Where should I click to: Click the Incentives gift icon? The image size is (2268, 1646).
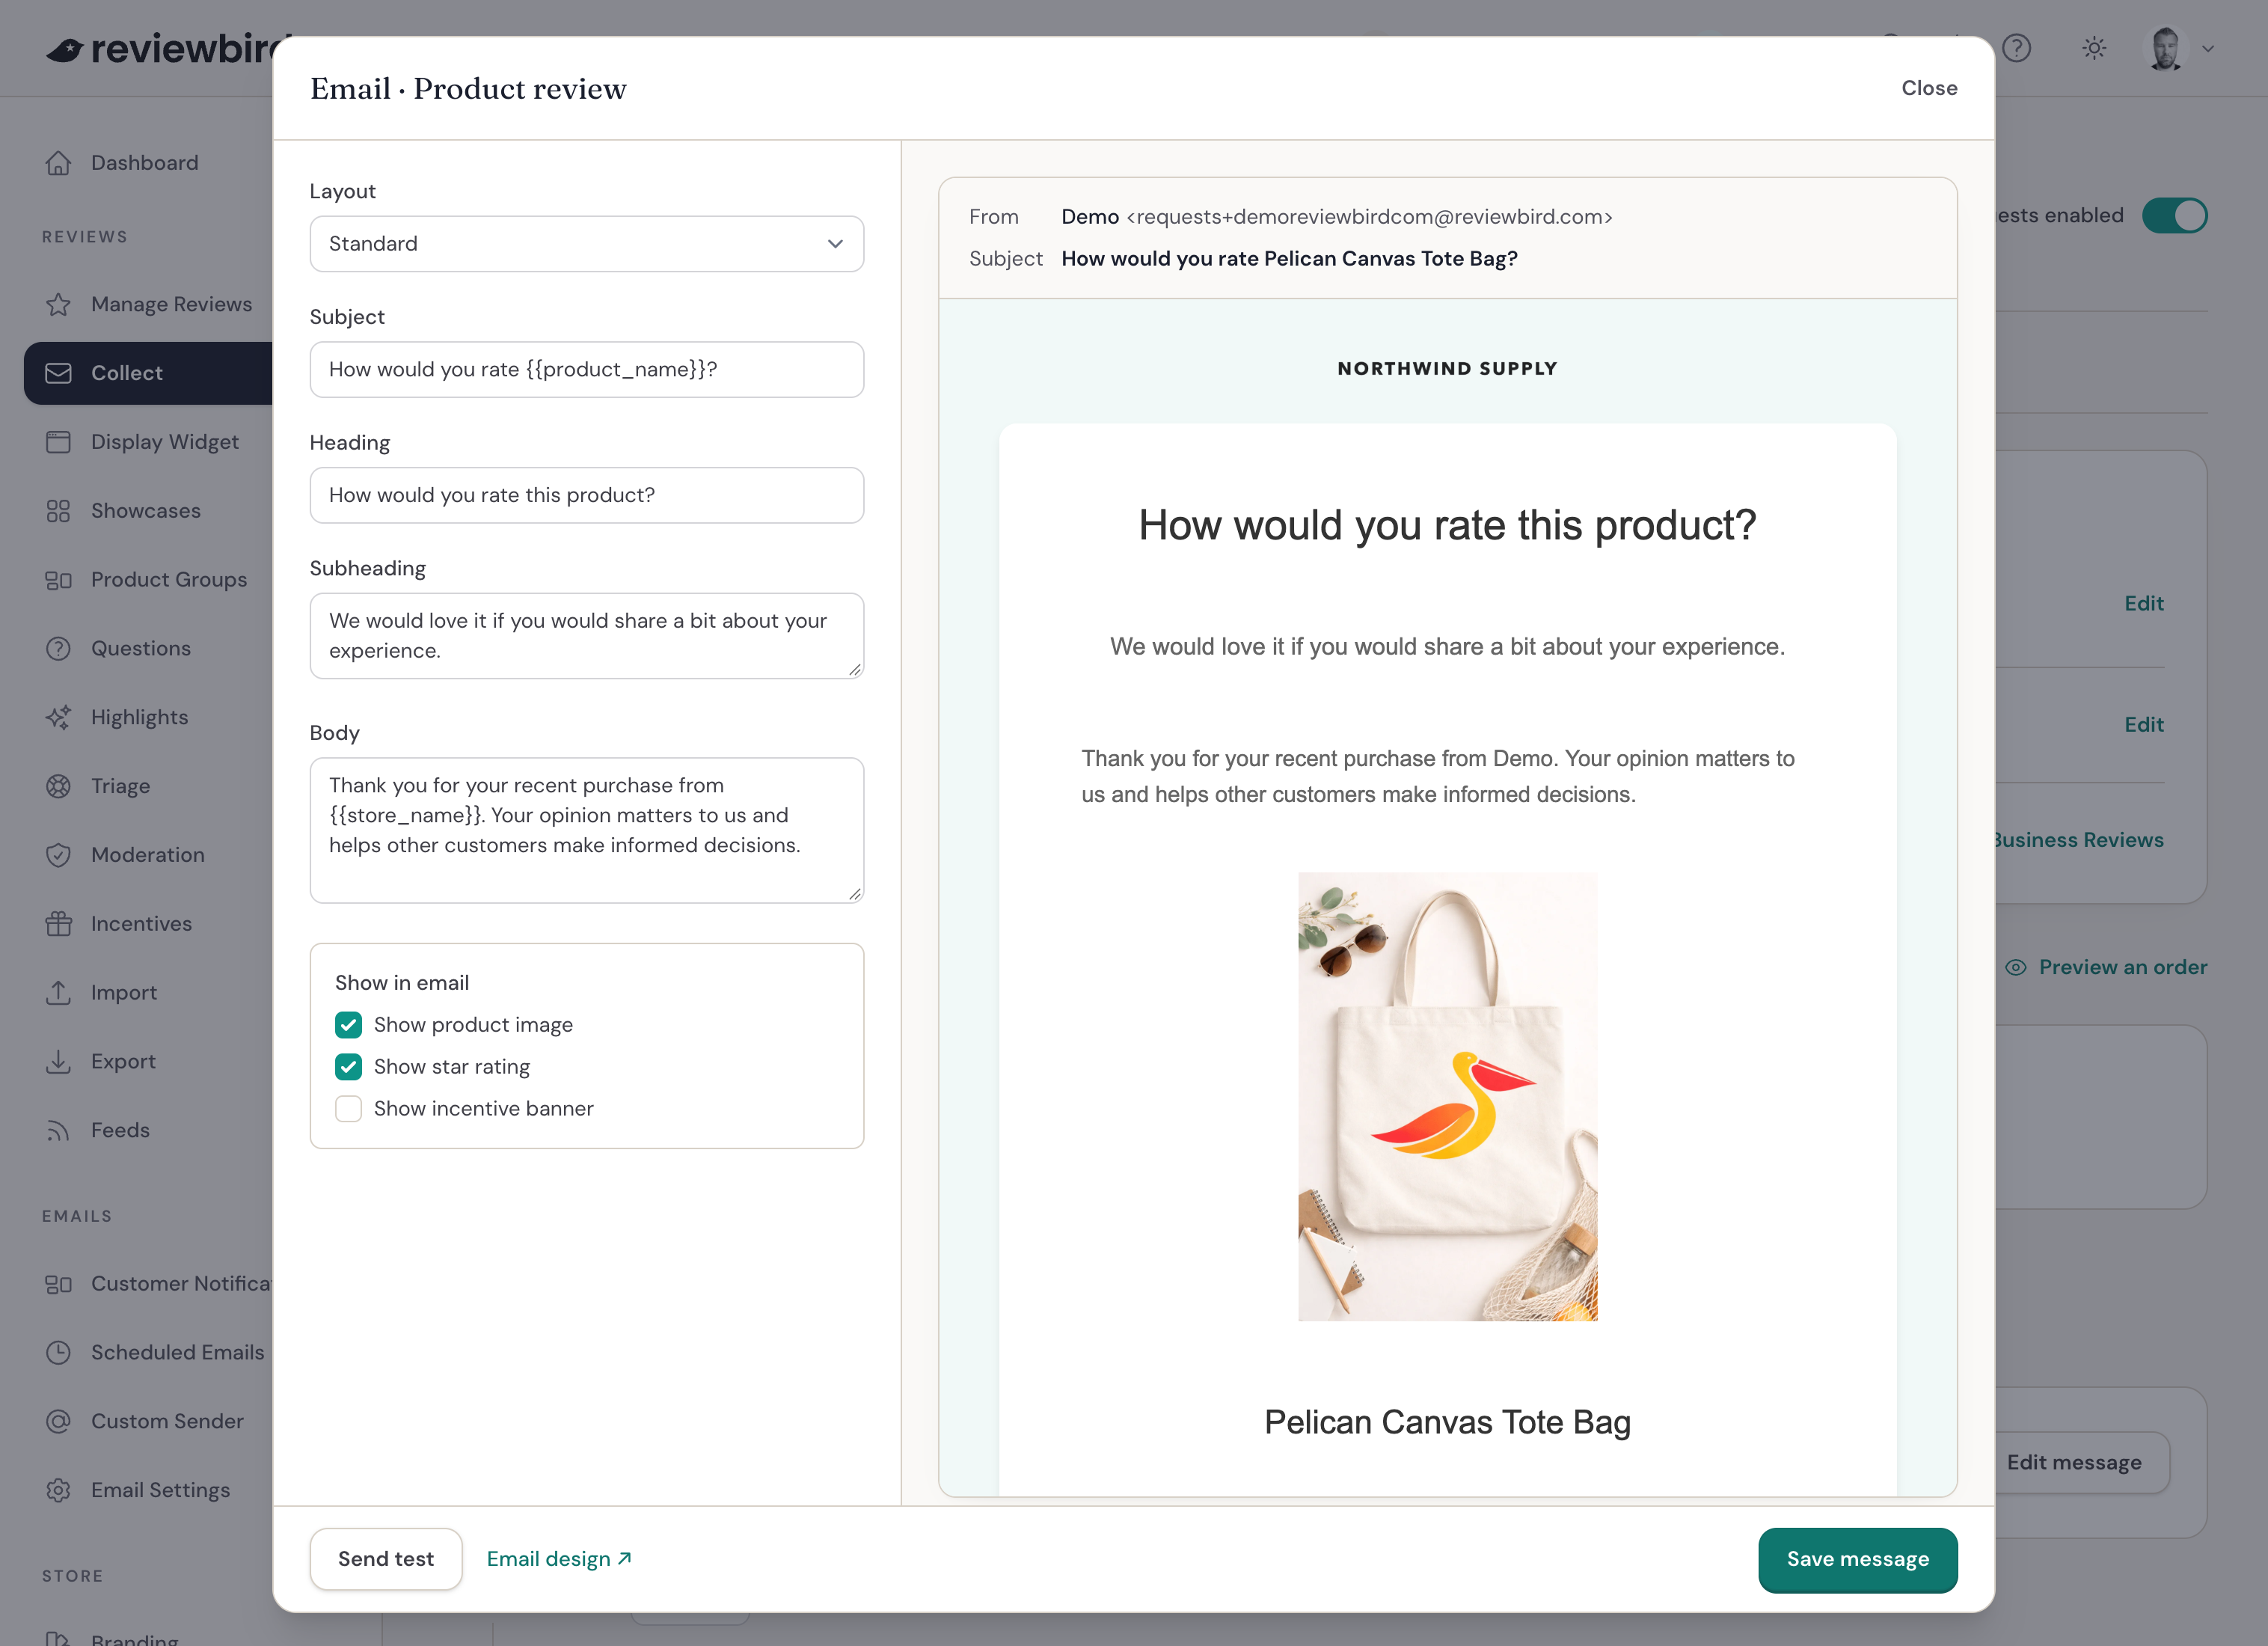[58, 924]
